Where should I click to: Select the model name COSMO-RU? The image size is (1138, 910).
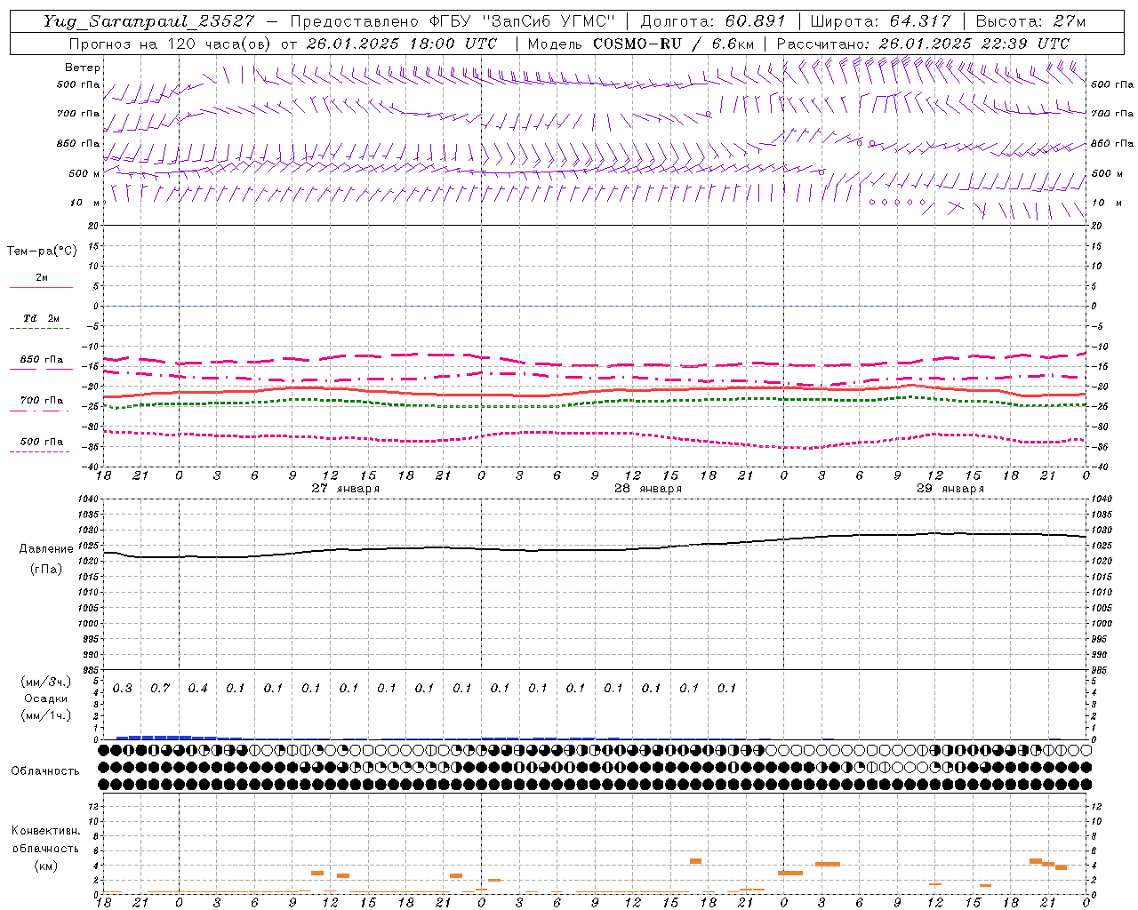632,44
